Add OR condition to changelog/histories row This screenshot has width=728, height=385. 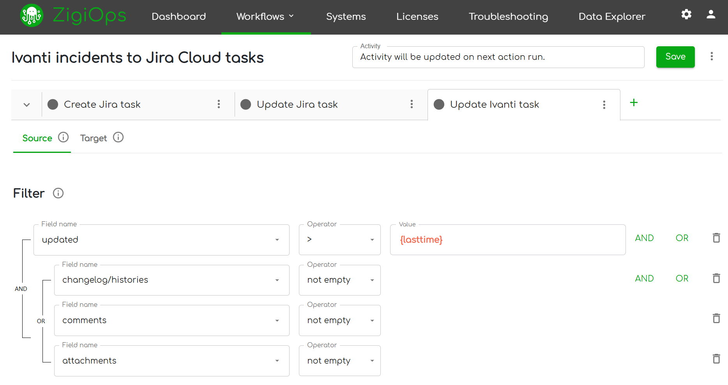click(x=682, y=278)
